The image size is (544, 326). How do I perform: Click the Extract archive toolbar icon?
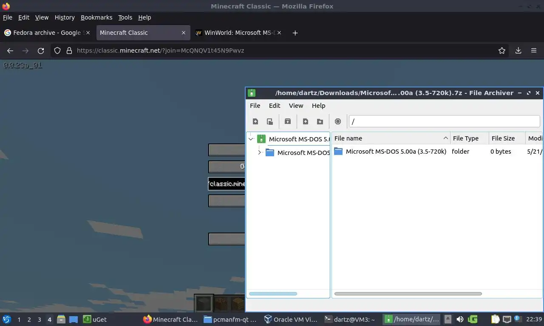(288, 121)
